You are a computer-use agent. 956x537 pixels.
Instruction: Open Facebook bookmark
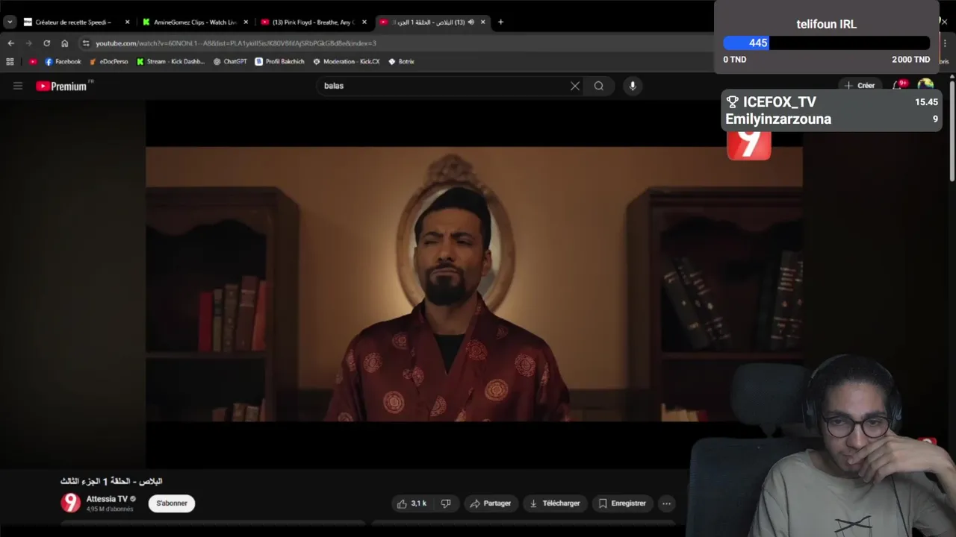[63, 61]
